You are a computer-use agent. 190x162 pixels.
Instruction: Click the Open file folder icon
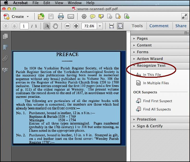click(x=41, y=16)
